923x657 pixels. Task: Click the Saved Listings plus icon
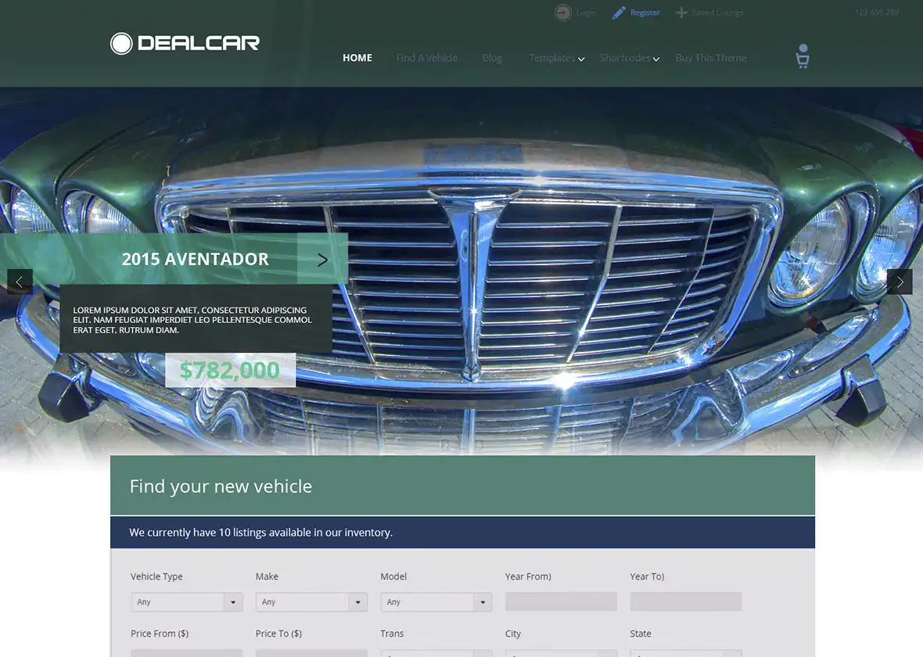pos(681,13)
